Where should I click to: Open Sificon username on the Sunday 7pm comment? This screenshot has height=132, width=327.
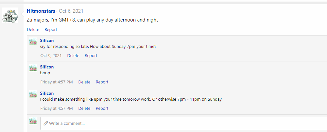tap(47, 41)
